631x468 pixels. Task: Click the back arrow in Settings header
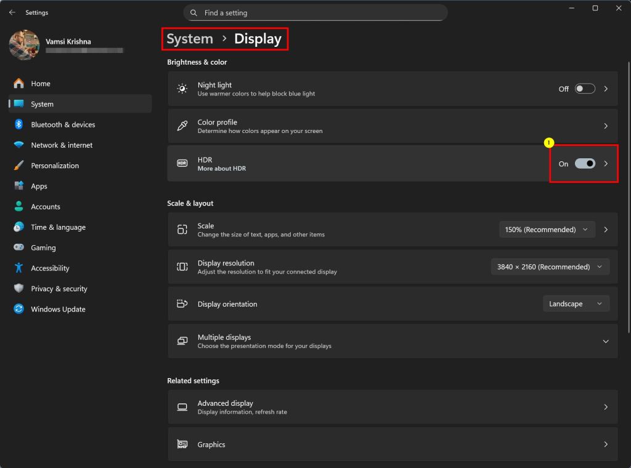12,12
